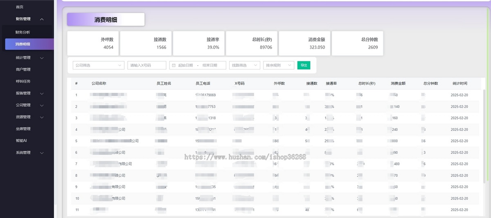Click row number 2 in the table

(77, 107)
